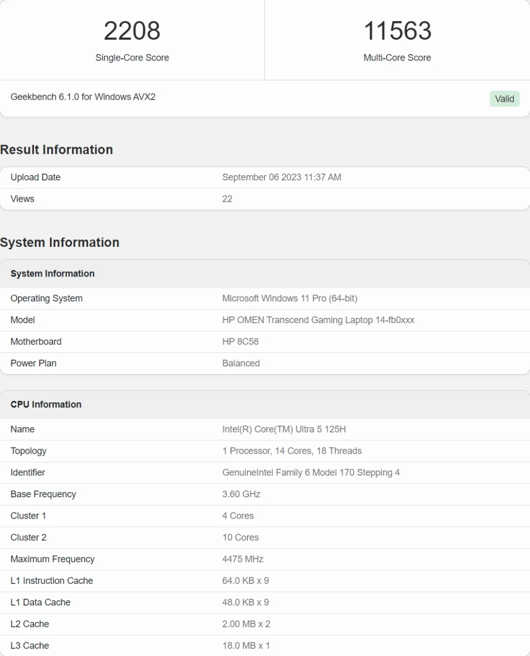Click the GenuineIntel Family 6 identifier value
The image size is (530, 656).
311,473
